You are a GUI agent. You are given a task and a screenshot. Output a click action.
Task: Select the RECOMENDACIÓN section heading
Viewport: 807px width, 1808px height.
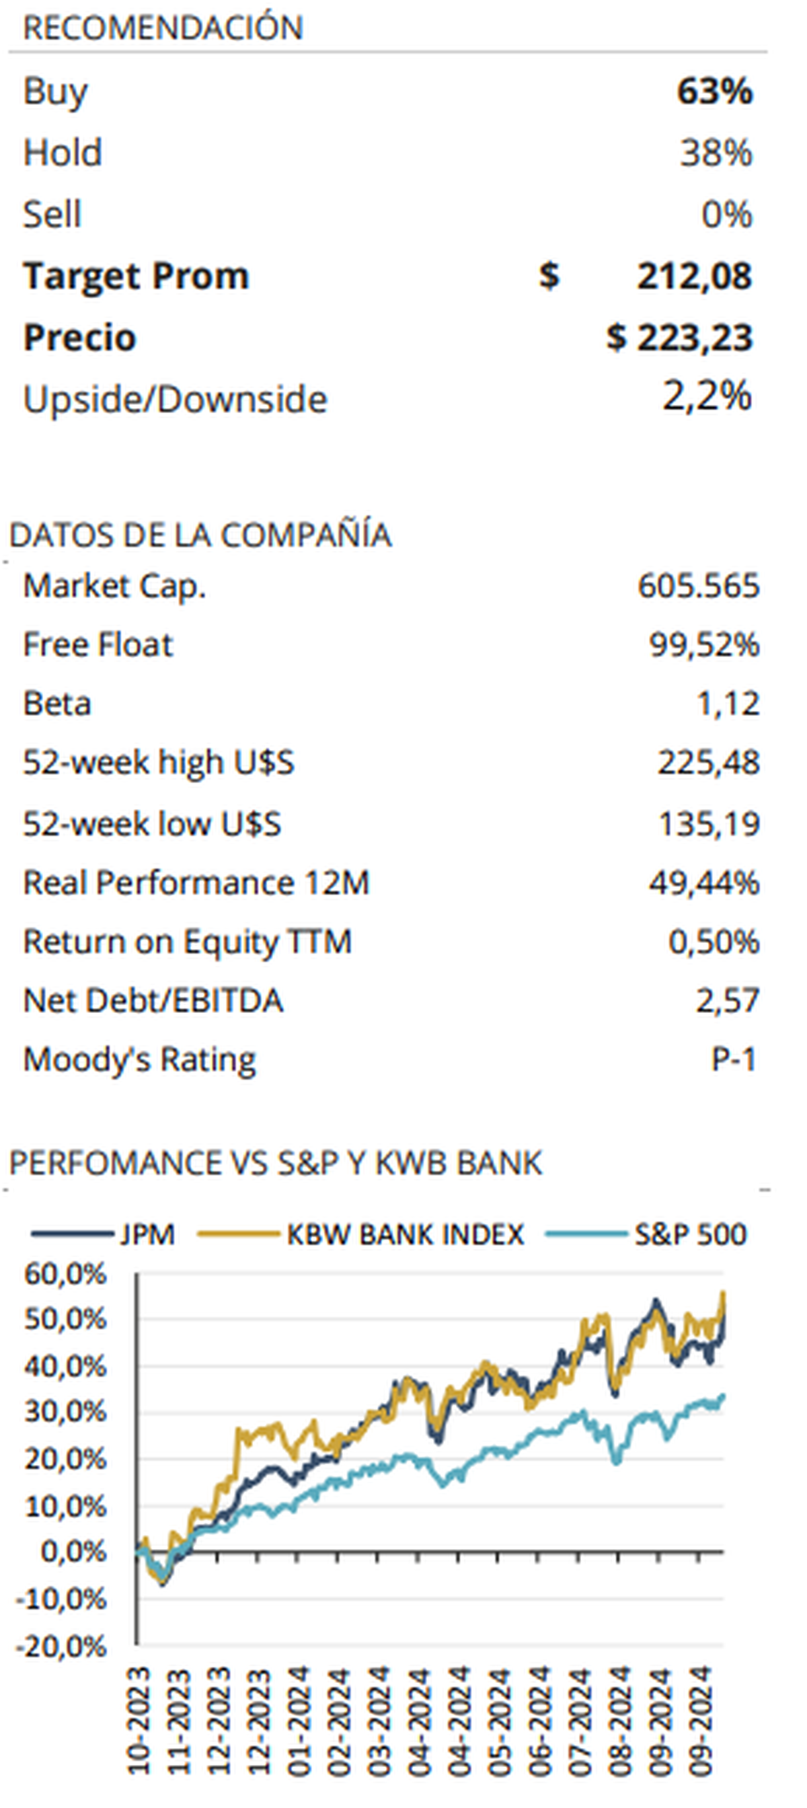[x=163, y=28]
